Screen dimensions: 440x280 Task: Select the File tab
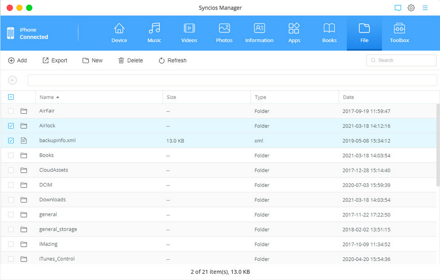tap(364, 33)
